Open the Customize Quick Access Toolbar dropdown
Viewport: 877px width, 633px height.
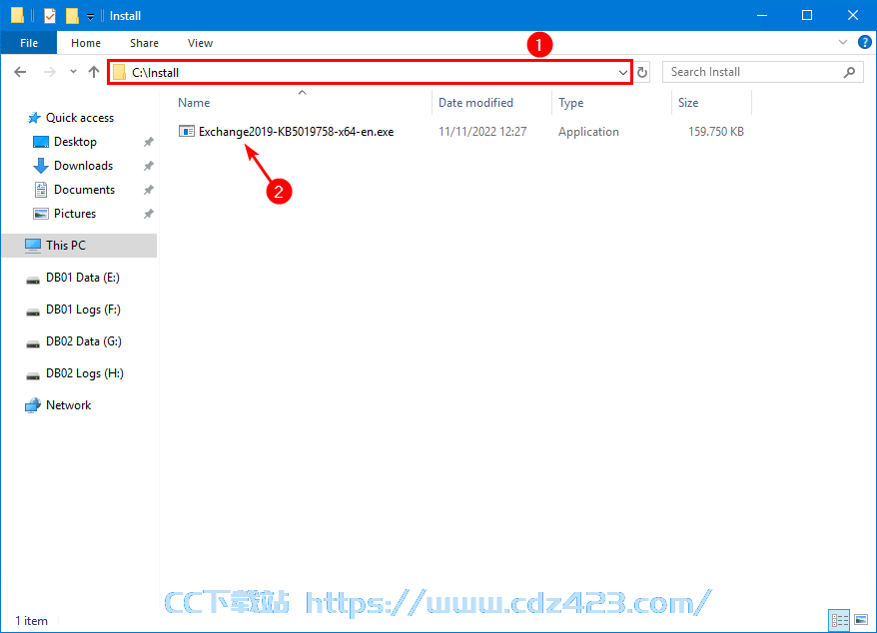(90, 17)
